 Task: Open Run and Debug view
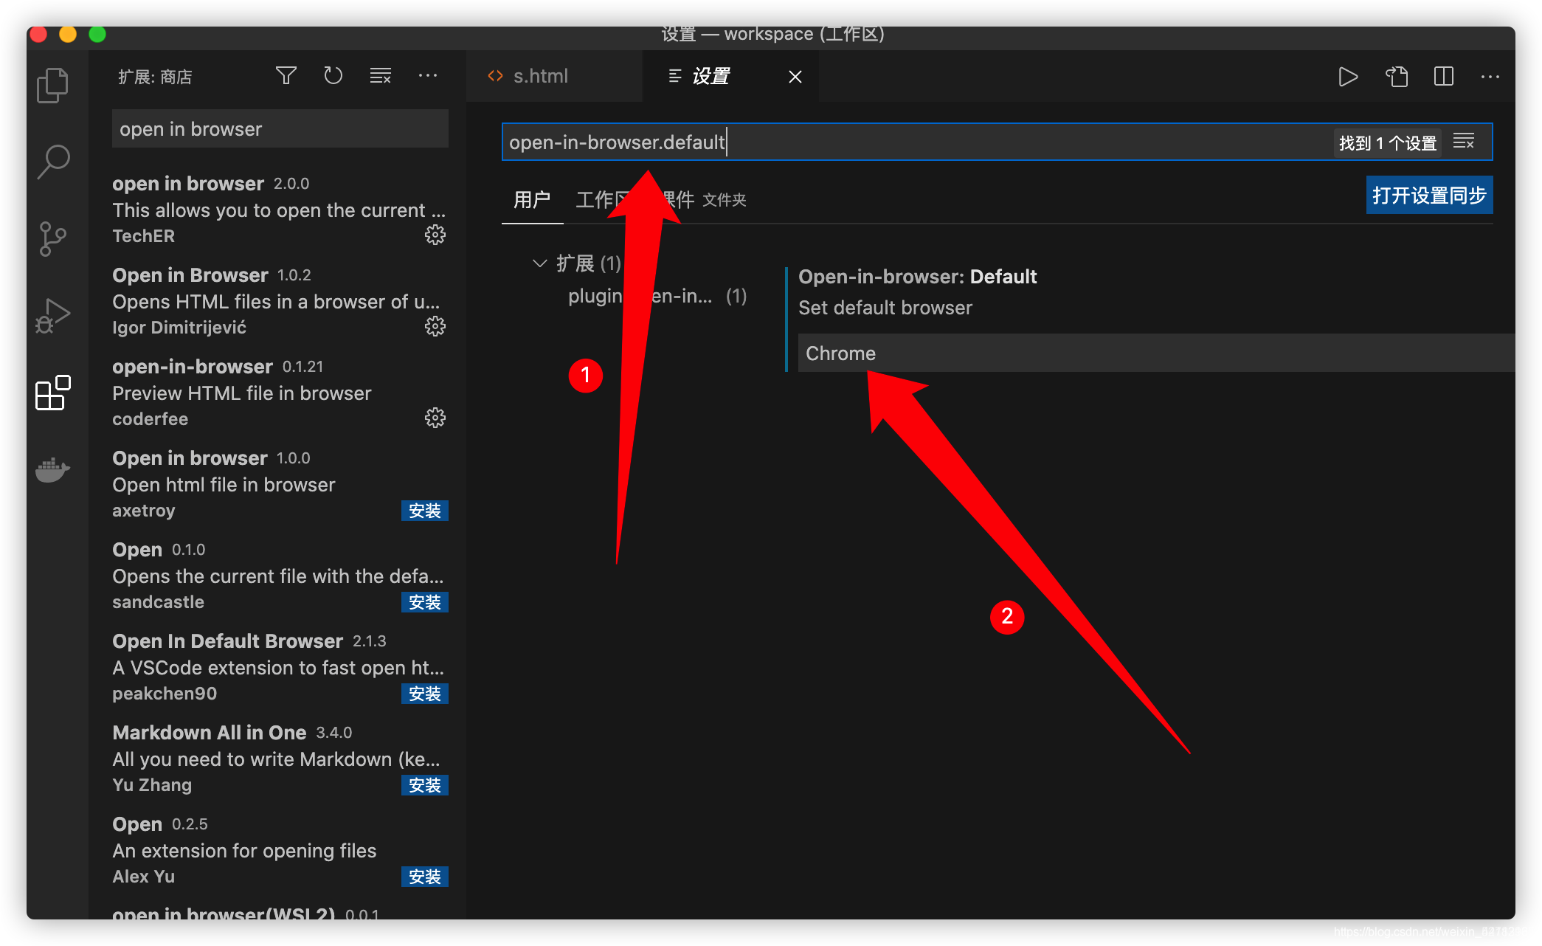click(53, 315)
